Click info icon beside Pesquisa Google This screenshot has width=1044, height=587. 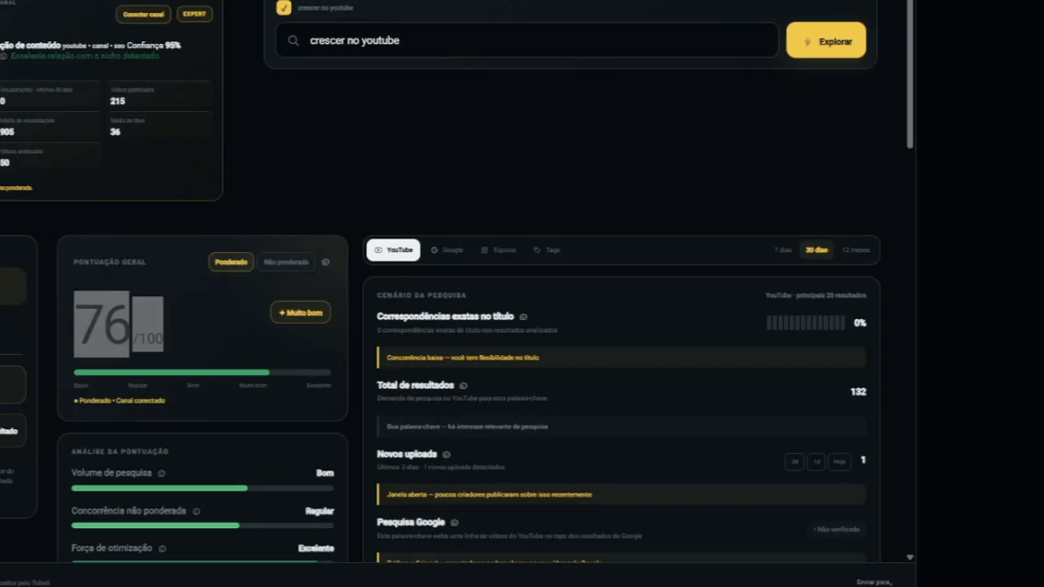click(455, 523)
